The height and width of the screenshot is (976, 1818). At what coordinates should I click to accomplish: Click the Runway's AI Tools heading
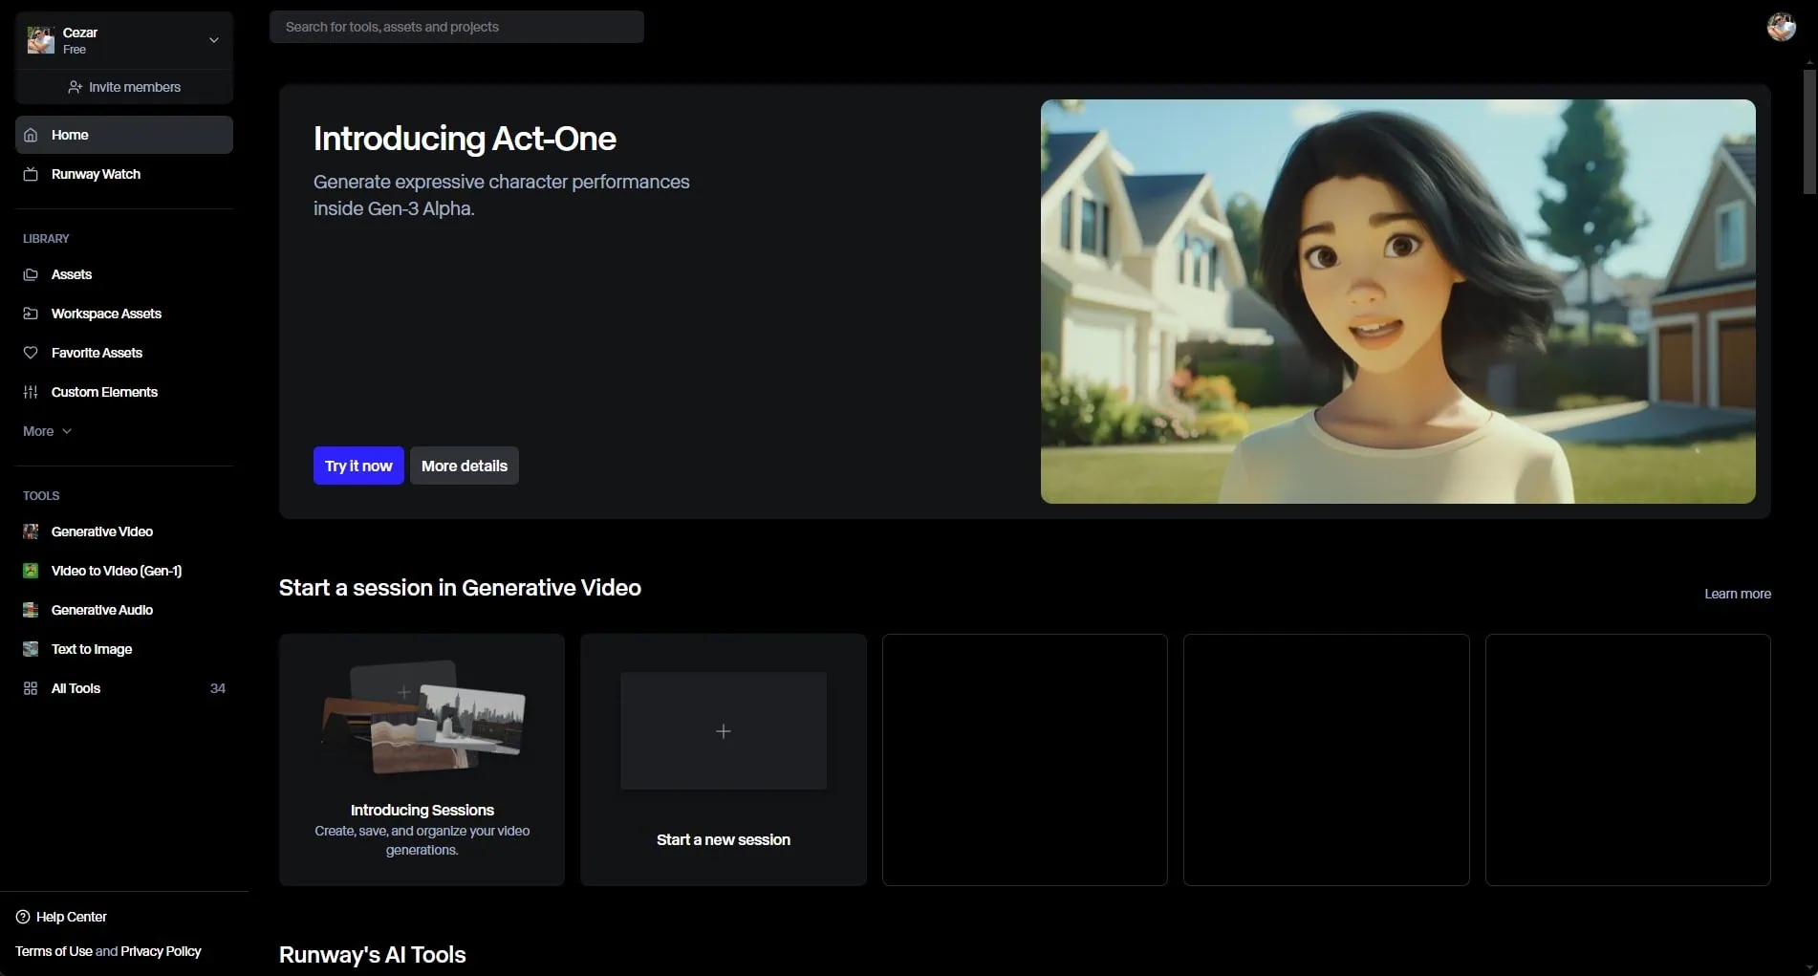click(373, 954)
